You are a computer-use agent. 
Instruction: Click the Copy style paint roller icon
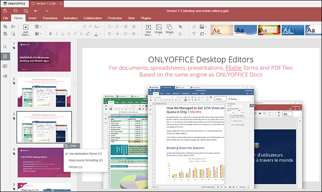point(194,34)
